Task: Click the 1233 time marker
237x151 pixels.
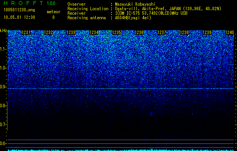Action: pos(71,32)
